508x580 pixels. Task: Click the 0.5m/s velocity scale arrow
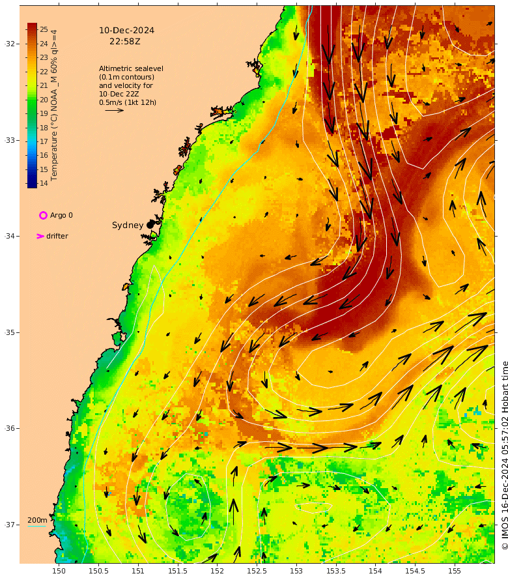tap(114, 110)
